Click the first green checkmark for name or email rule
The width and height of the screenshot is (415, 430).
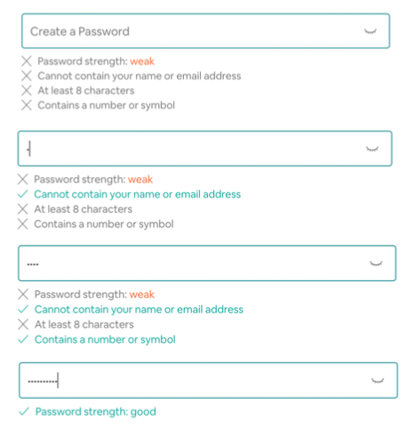23,194
